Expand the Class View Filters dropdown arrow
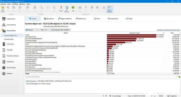 click(x=177, y=77)
